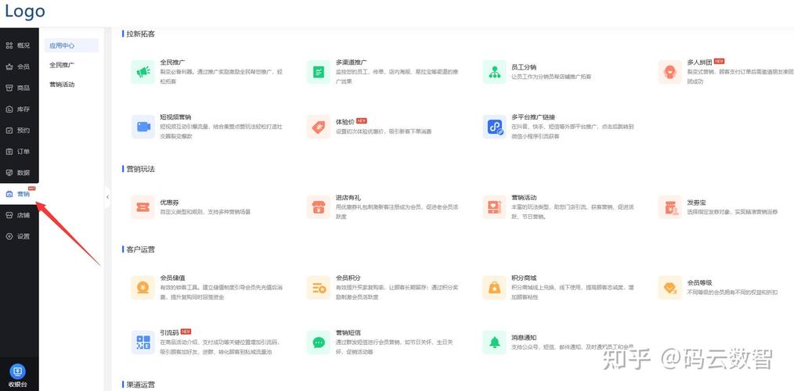Click the Logo in the header
The width and height of the screenshot is (794, 391).
click(25, 12)
